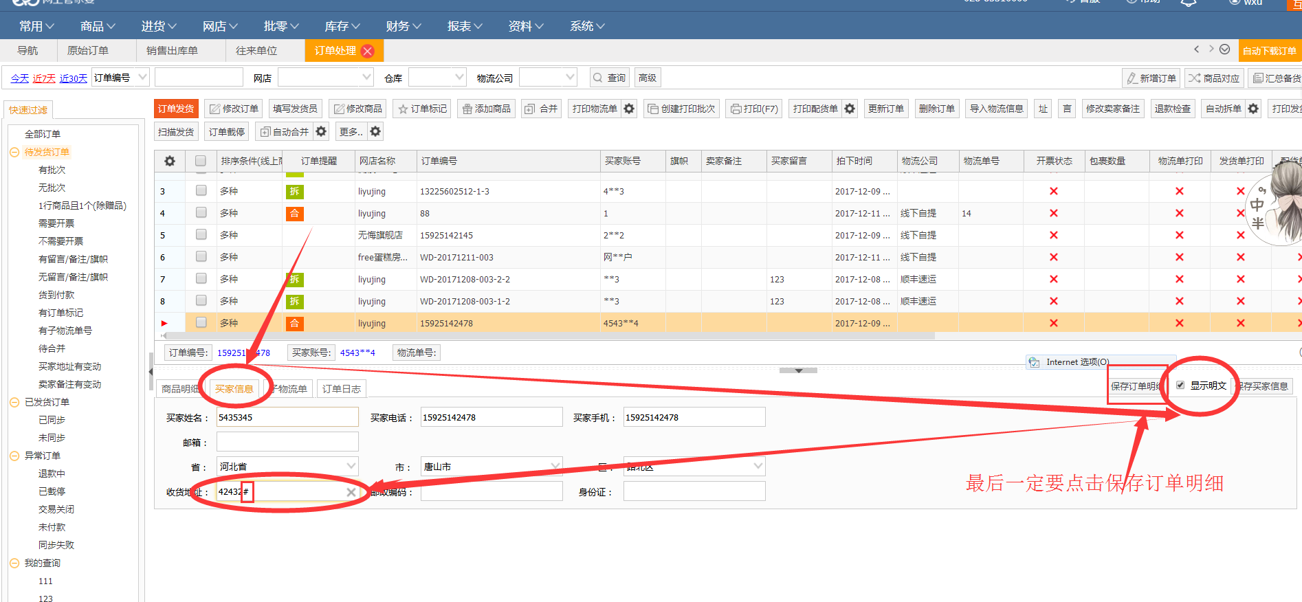
Task: Tick the select-all checkbox in table header
Action: pyautogui.click(x=201, y=161)
